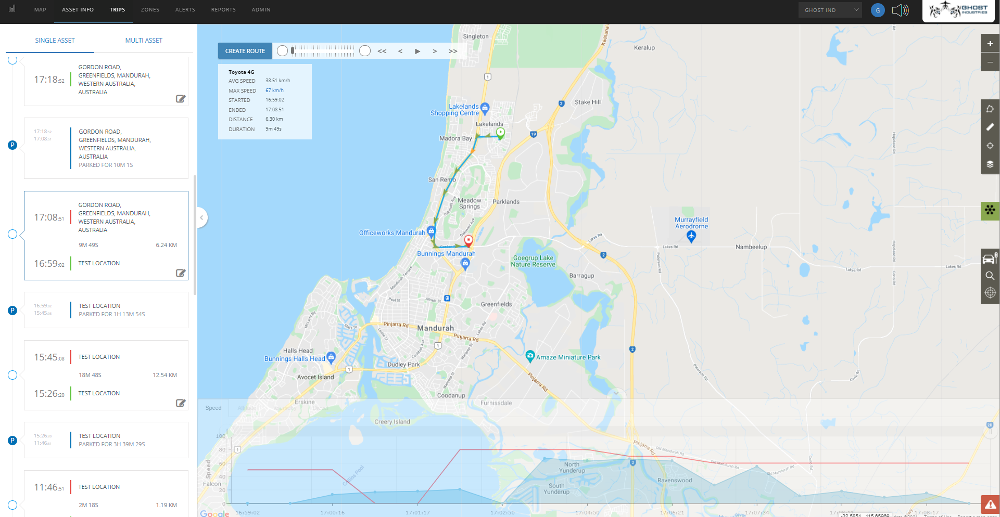Image resolution: width=1000 pixels, height=517 pixels.
Task: Select the ruler measure tool
Action: coord(990,127)
